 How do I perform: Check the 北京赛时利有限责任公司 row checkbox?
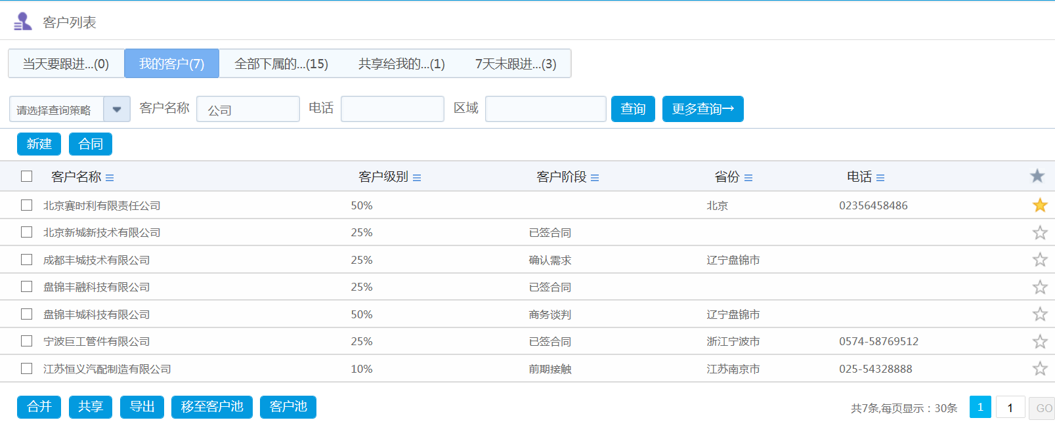[26, 205]
